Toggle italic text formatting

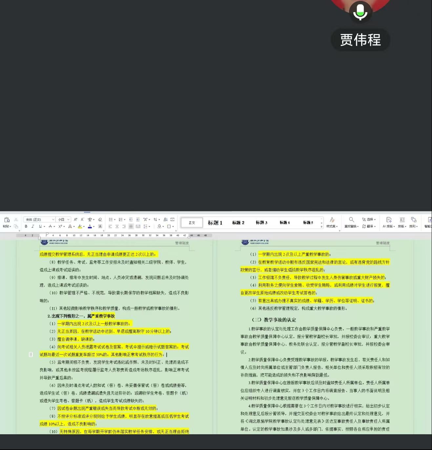tap(33, 226)
